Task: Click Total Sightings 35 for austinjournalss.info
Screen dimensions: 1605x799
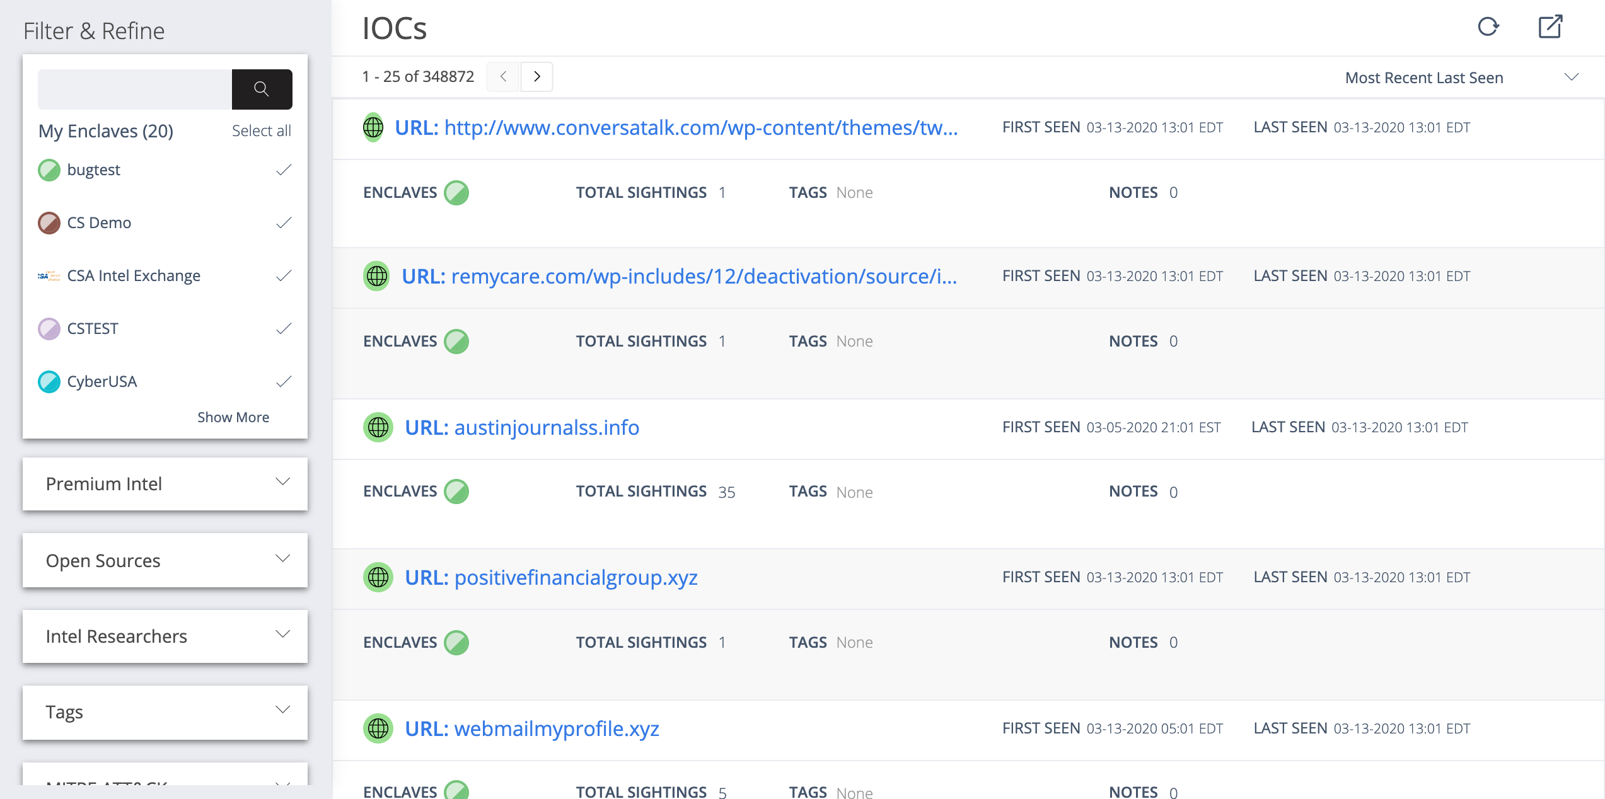Action: [x=656, y=491]
